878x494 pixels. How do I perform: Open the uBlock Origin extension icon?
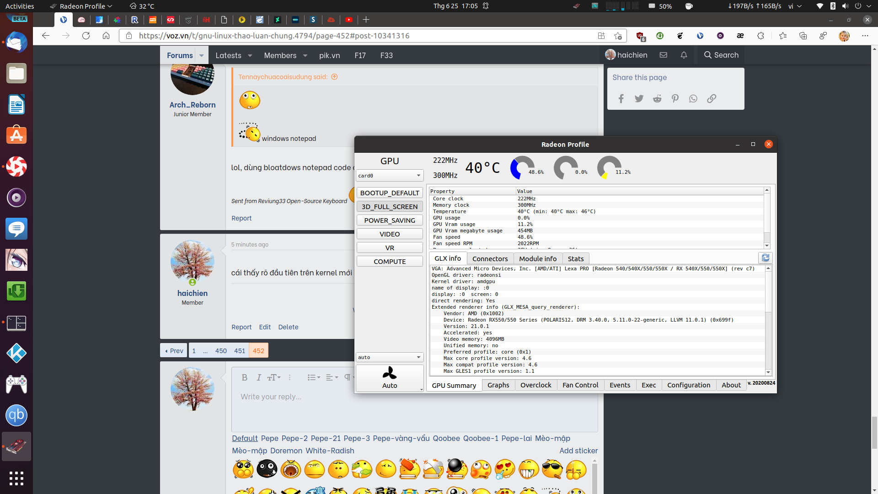pyautogui.click(x=640, y=36)
